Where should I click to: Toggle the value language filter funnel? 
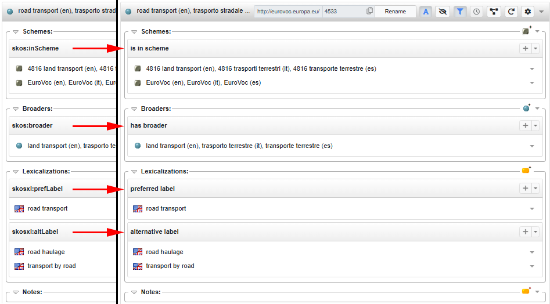point(459,12)
